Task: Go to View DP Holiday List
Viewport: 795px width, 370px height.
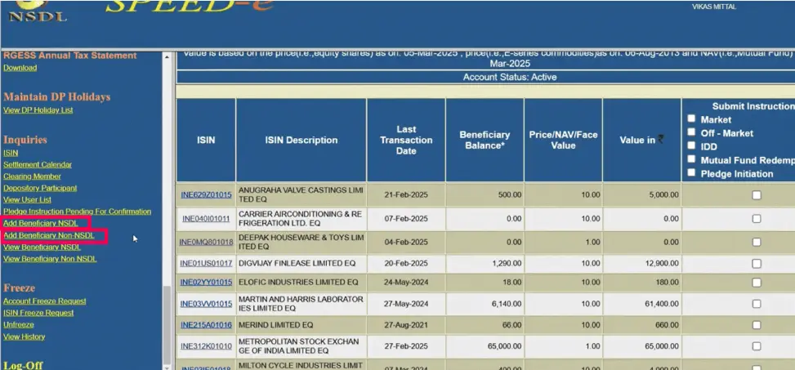Action: click(38, 110)
